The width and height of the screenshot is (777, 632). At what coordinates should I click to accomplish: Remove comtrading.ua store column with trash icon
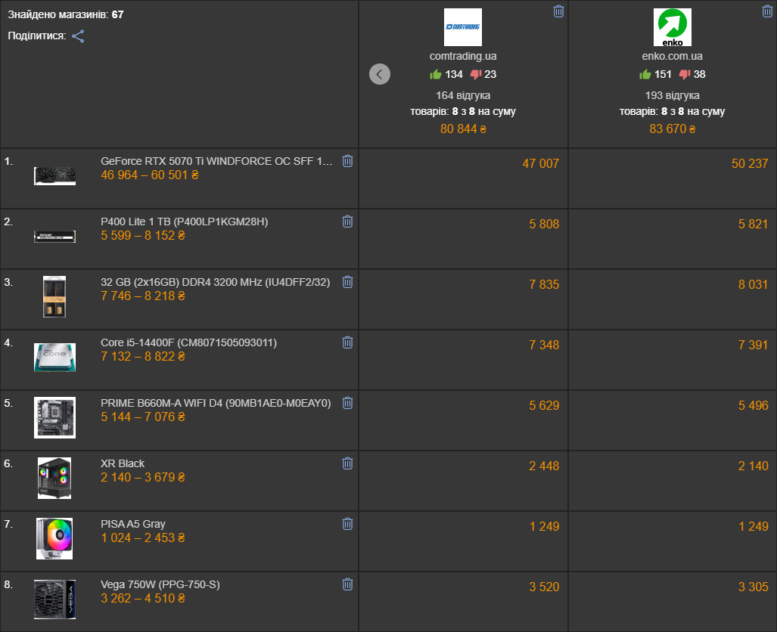[x=558, y=11]
